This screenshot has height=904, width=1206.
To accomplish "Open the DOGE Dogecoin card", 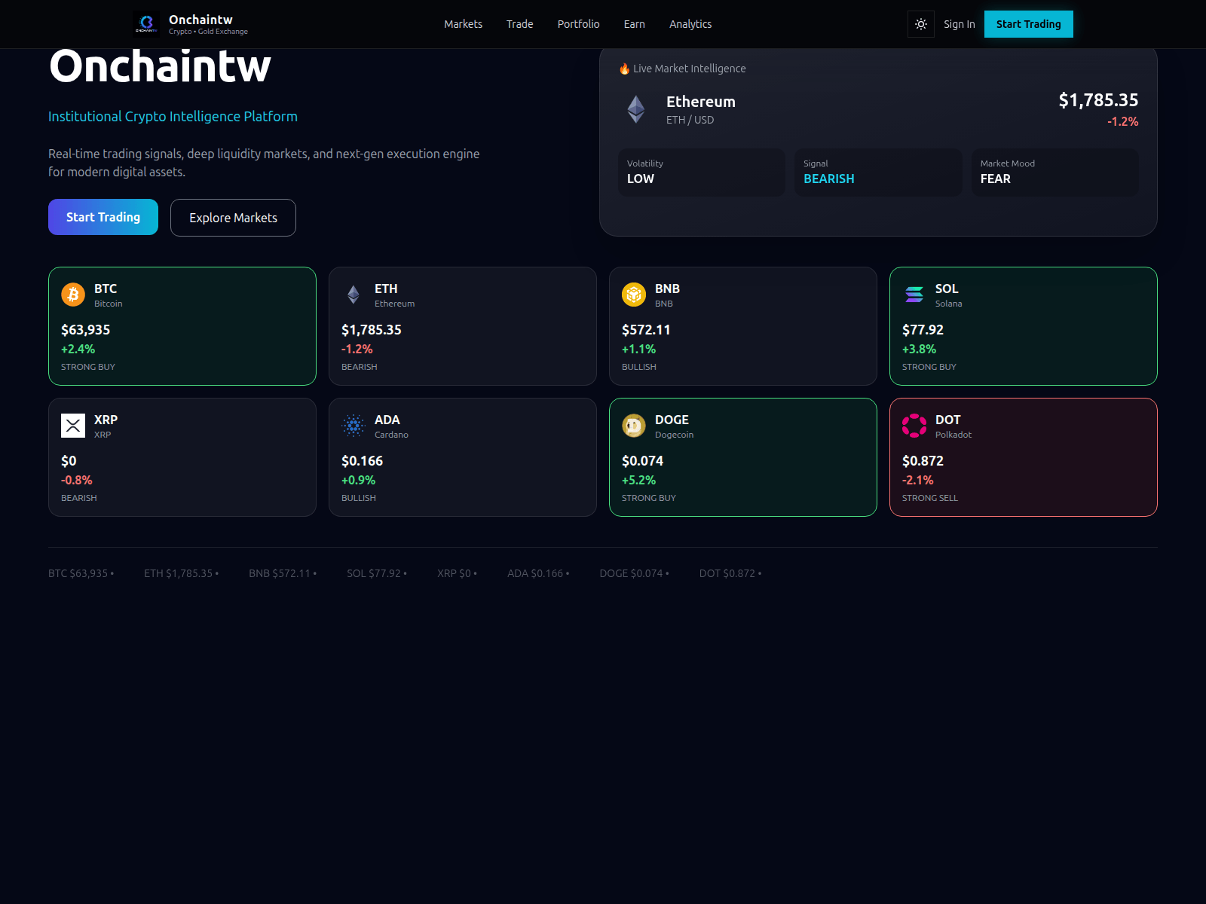I will (743, 457).
